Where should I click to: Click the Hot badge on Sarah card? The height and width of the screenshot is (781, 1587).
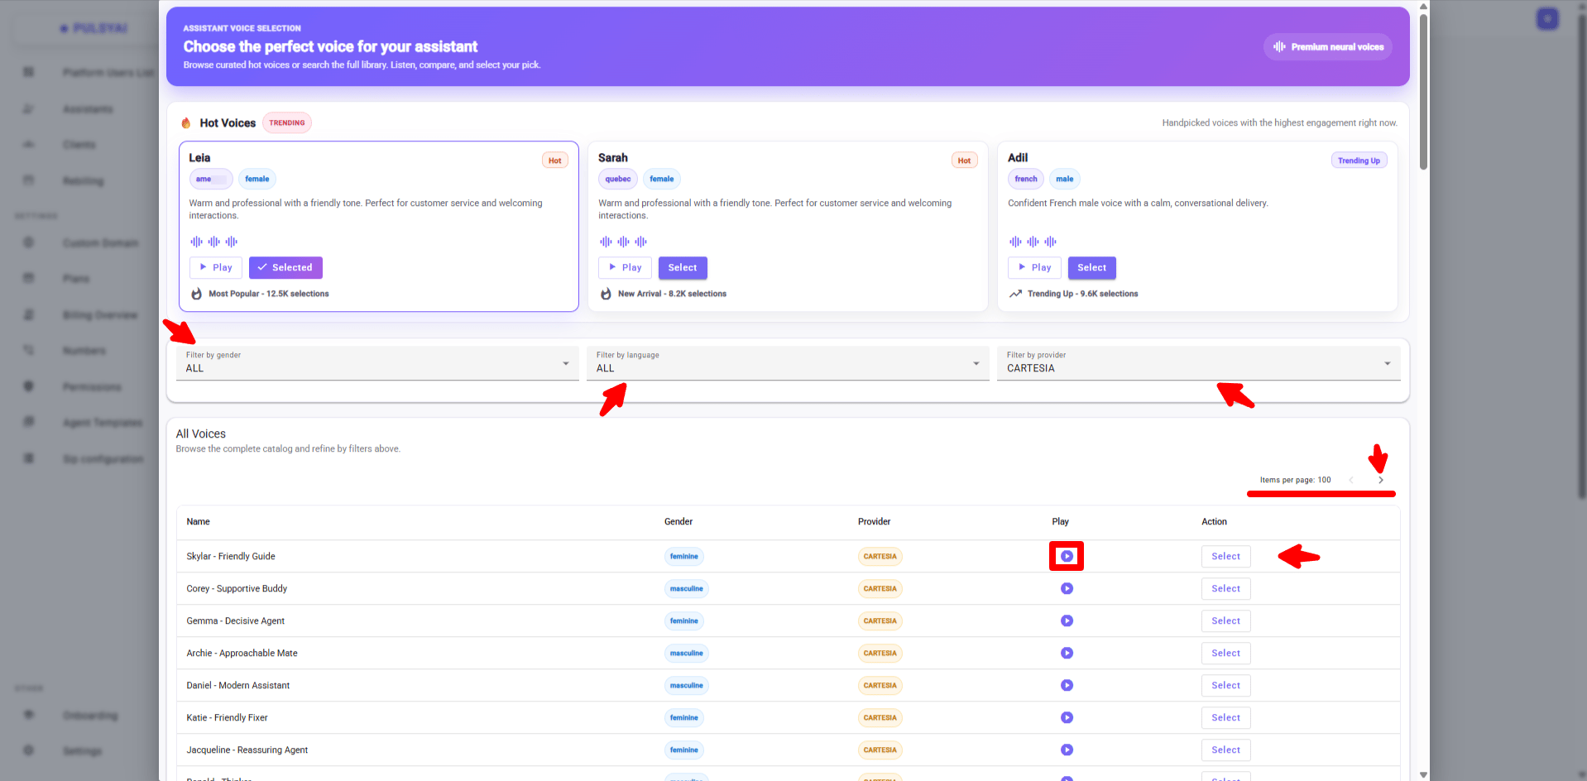point(964,161)
